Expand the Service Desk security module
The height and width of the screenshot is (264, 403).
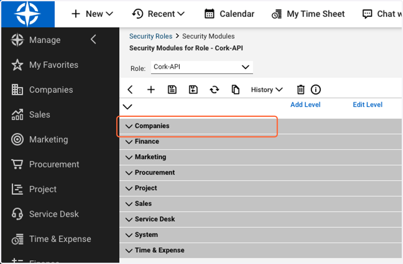point(129,219)
